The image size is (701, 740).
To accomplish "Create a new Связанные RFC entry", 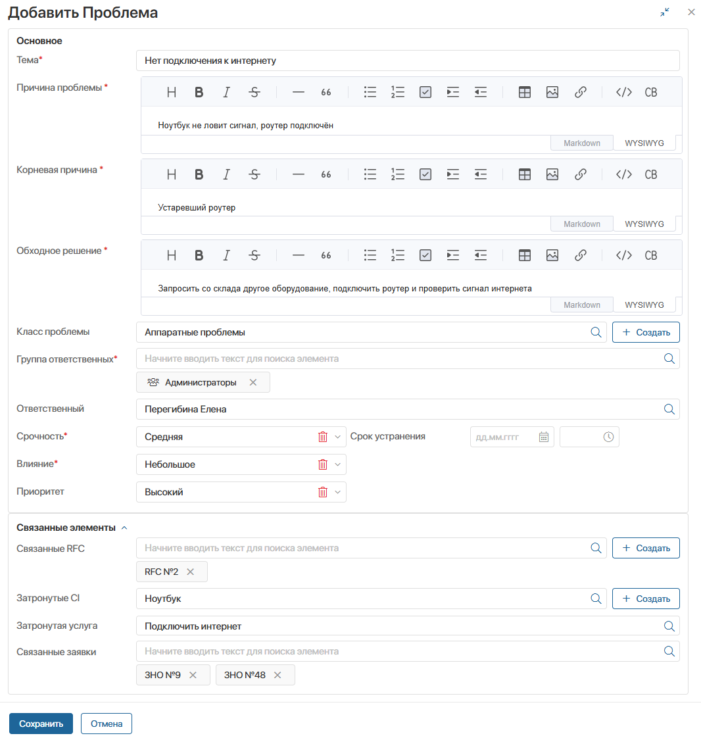I will click(x=646, y=548).
